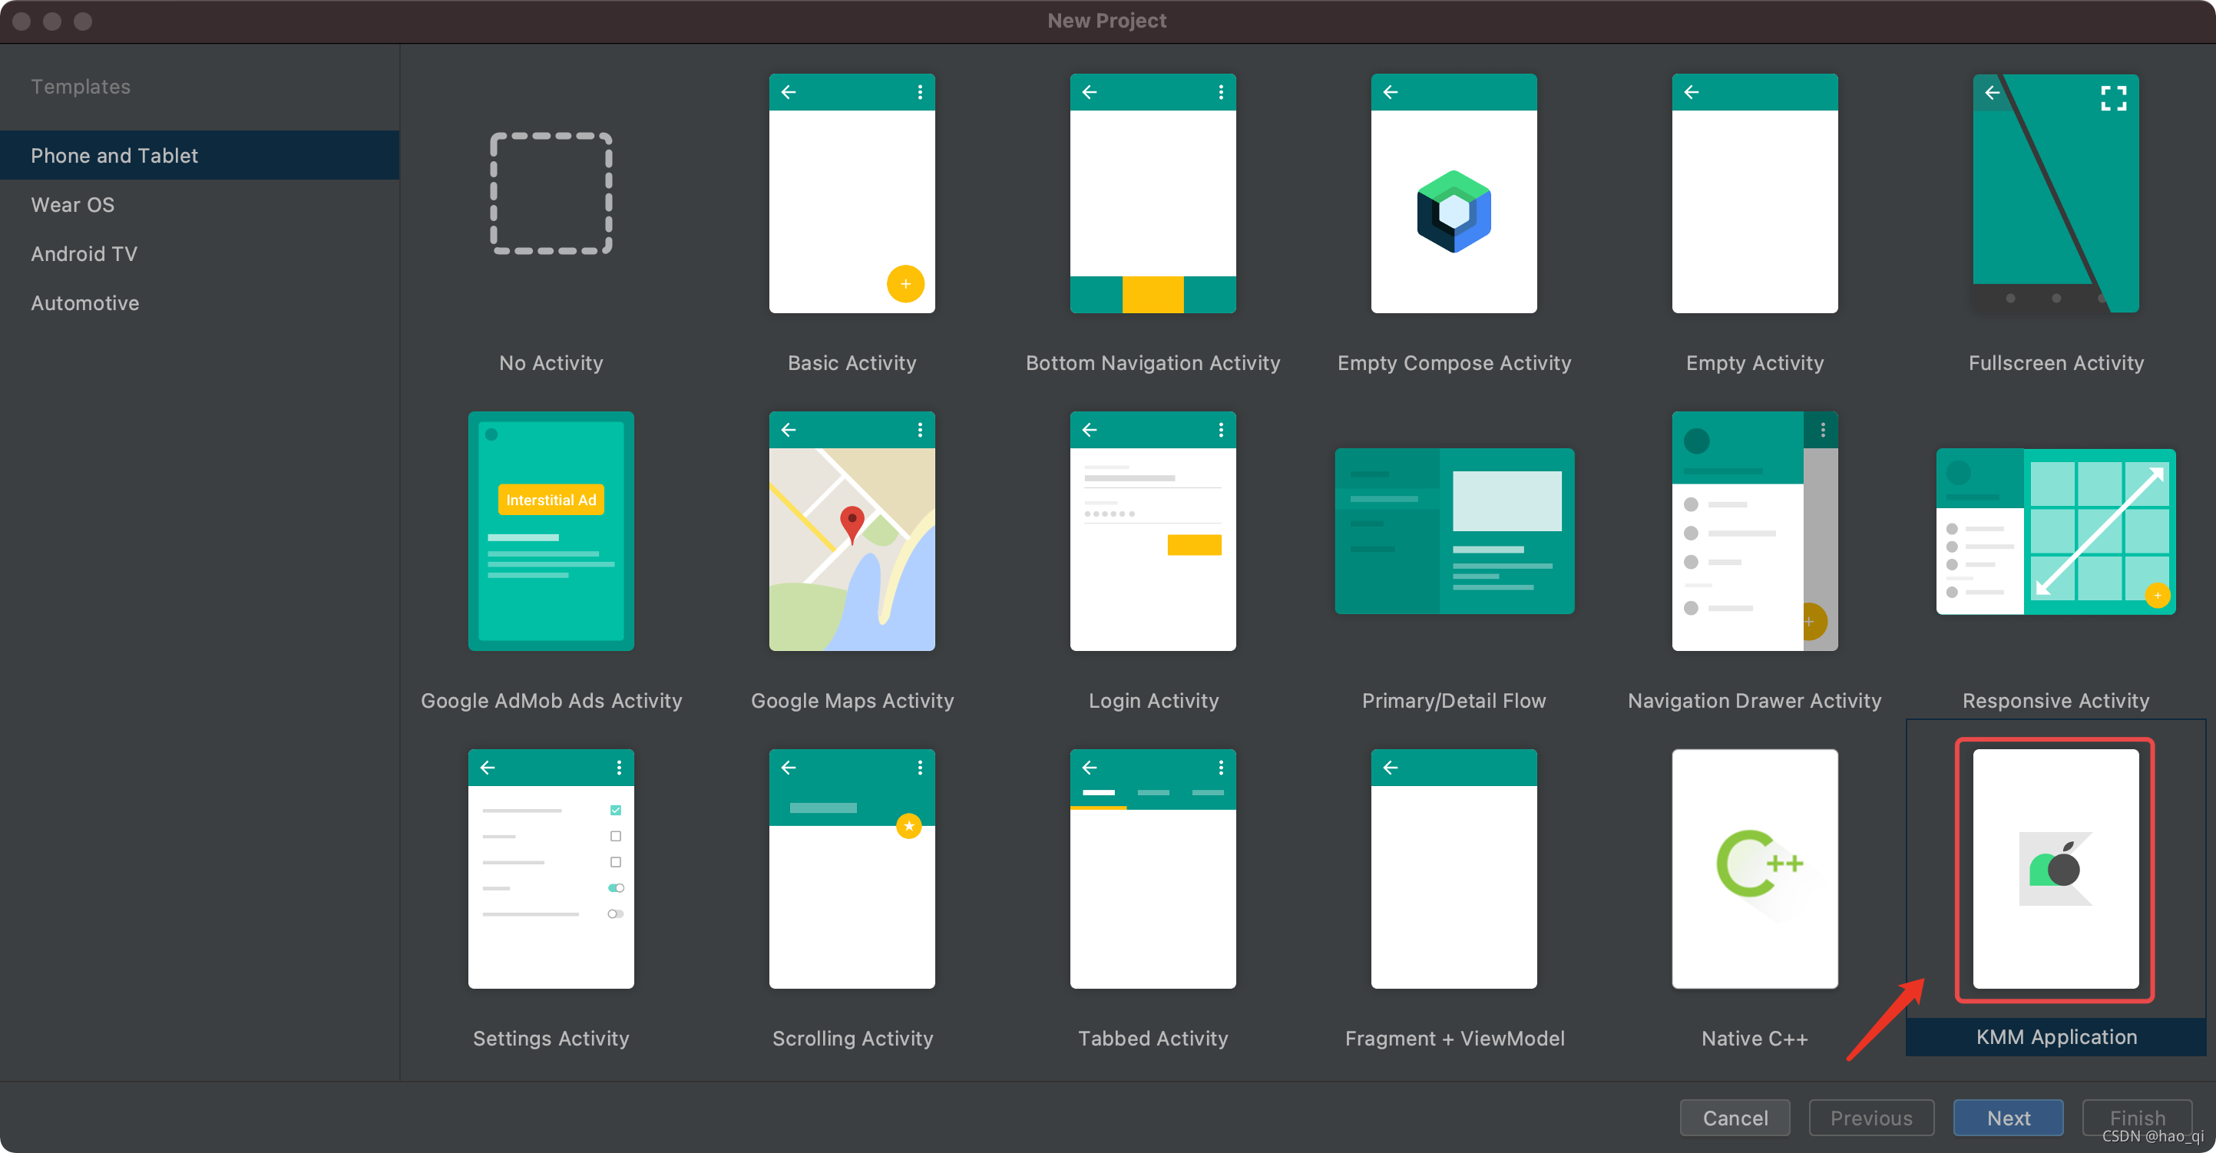Screen dimensions: 2216x1153
Task: Switch to Wear OS templates
Action: tap(200, 205)
